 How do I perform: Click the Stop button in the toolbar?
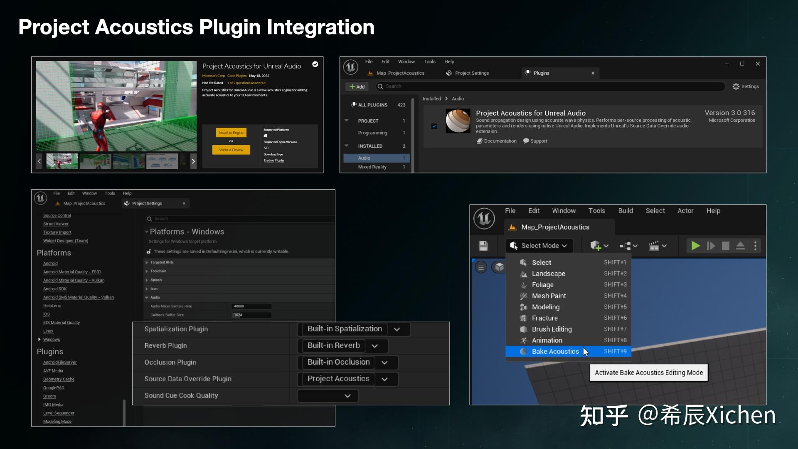click(726, 246)
